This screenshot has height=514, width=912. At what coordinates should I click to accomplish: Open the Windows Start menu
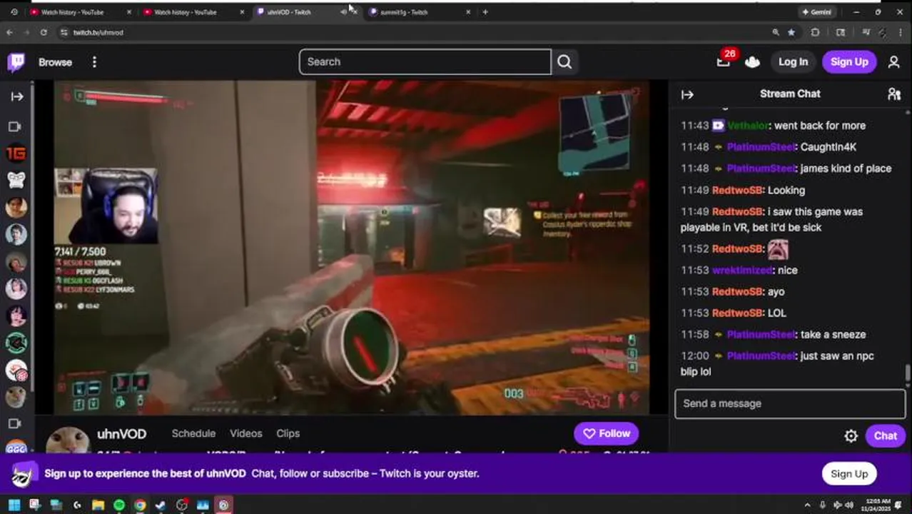tap(14, 505)
